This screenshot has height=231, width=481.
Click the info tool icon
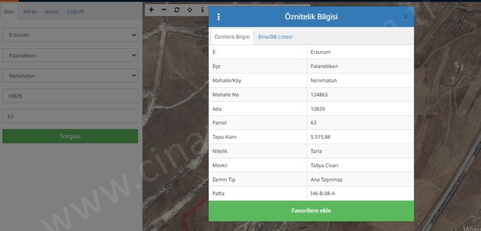pos(202,9)
